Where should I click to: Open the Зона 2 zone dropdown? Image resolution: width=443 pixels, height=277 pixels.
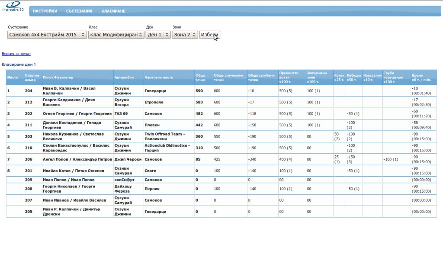click(x=185, y=35)
